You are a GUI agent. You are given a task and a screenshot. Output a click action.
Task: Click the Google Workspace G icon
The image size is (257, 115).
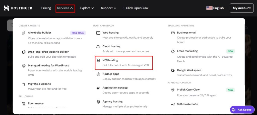[173, 70]
